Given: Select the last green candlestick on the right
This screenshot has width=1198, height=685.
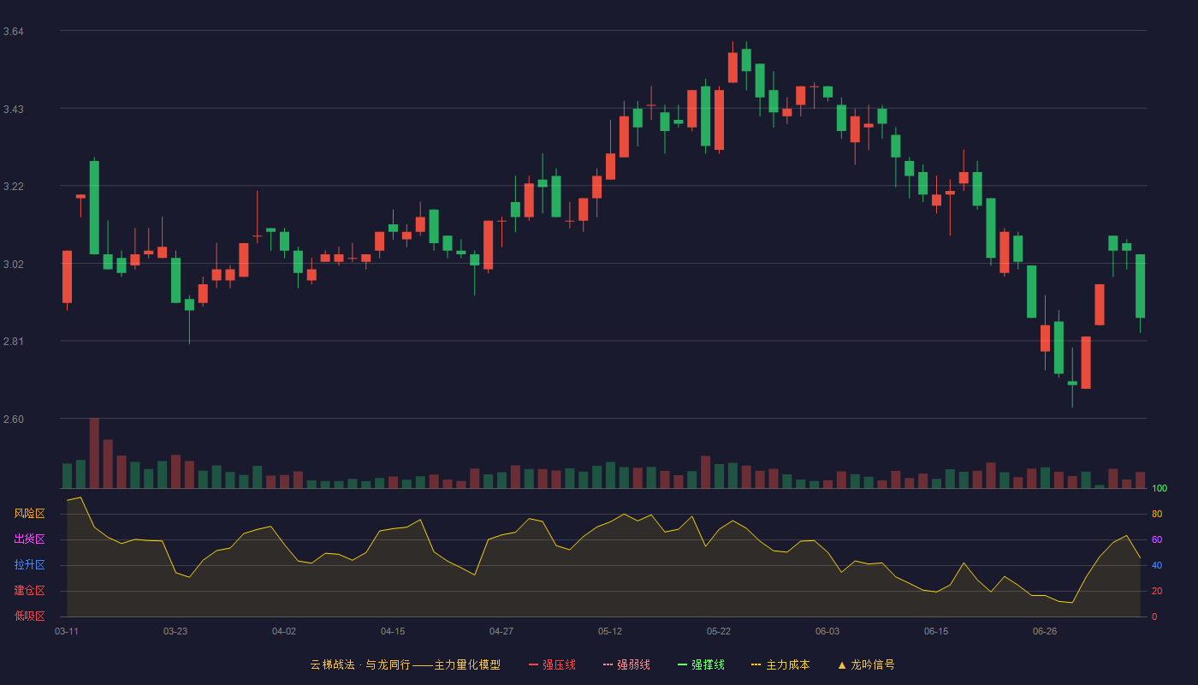Looking at the screenshot, I should pyautogui.click(x=1140, y=286).
